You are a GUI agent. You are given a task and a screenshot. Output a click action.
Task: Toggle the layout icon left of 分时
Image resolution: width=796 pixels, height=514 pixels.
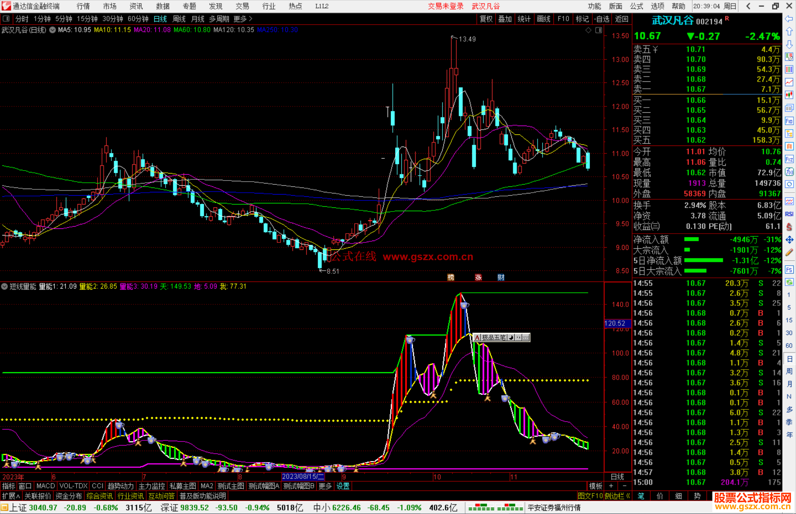click(6, 19)
